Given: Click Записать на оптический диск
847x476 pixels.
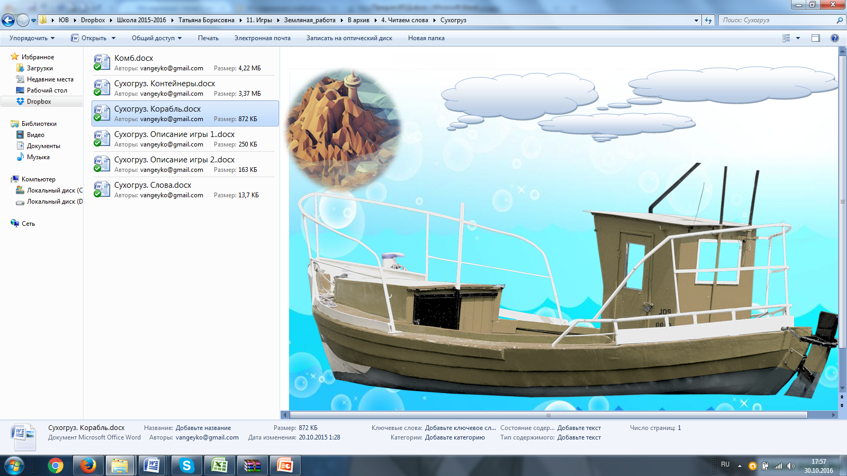Looking at the screenshot, I should pos(349,38).
